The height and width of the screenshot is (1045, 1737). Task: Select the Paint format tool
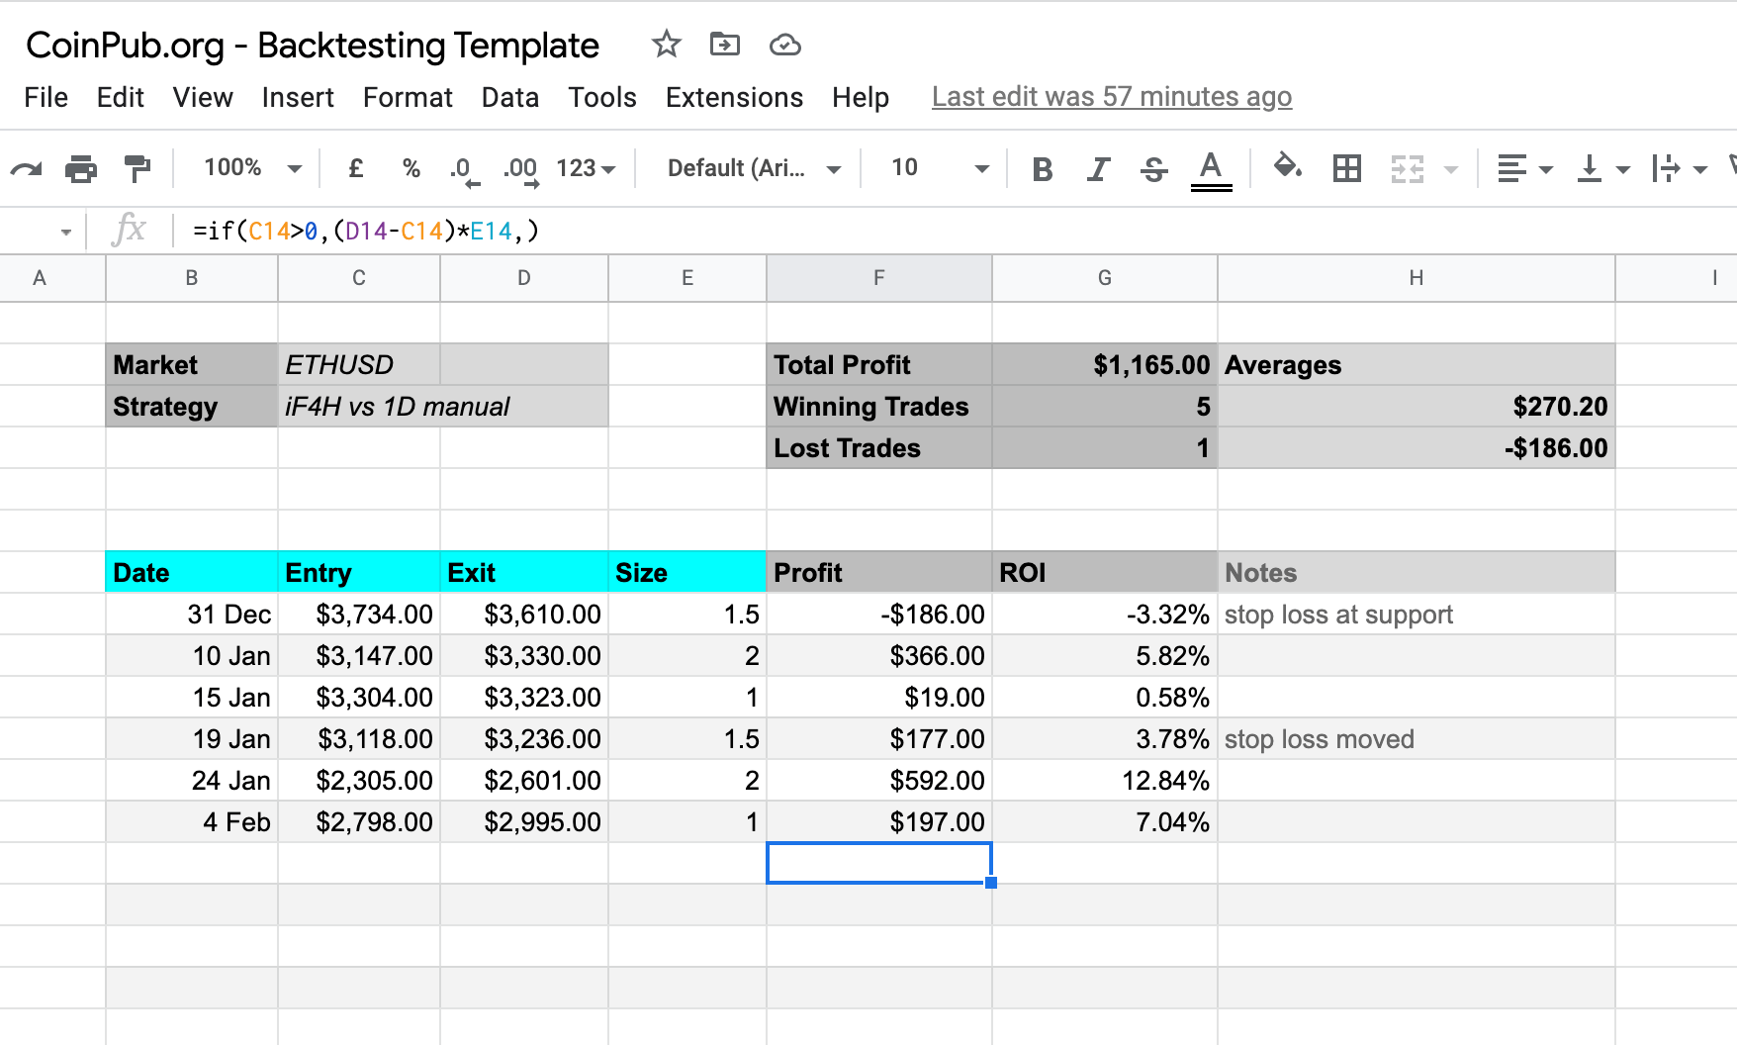click(x=137, y=168)
